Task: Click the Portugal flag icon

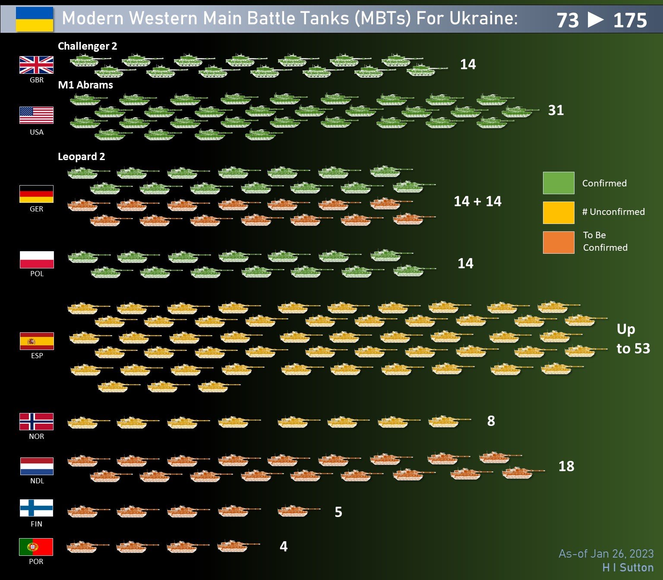Action: pyautogui.click(x=36, y=547)
